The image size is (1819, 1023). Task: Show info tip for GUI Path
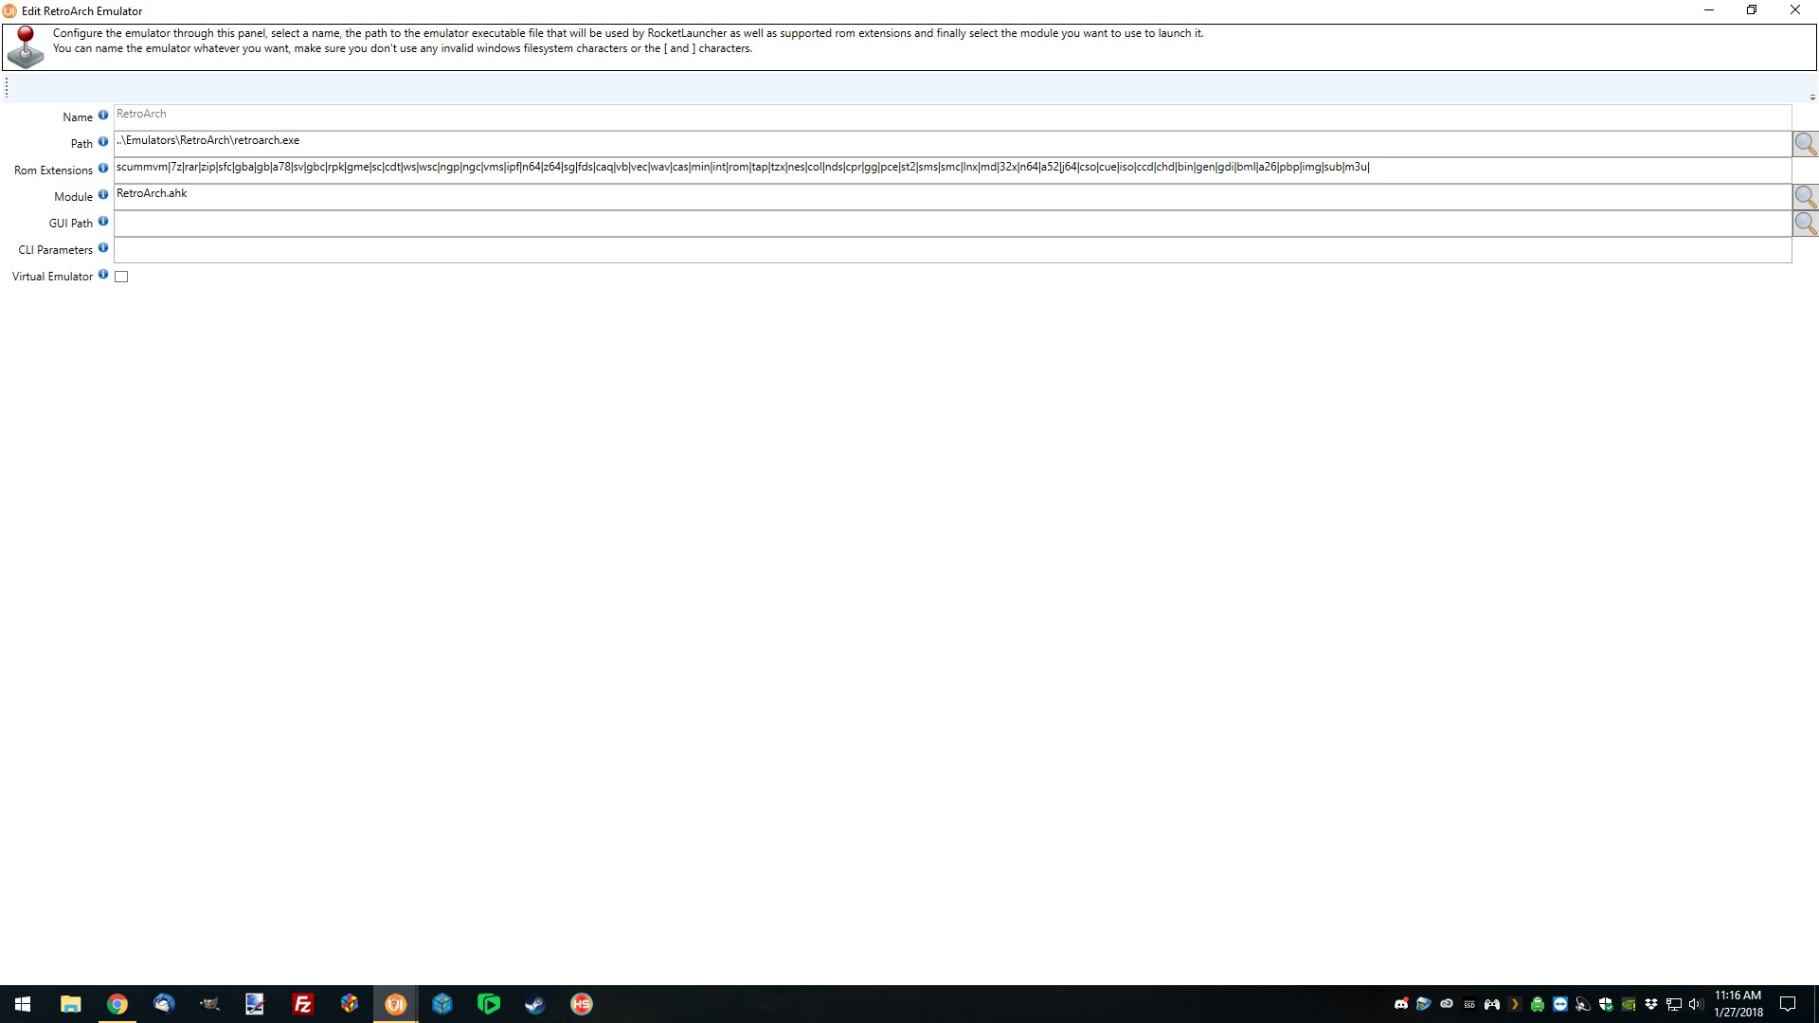point(103,222)
